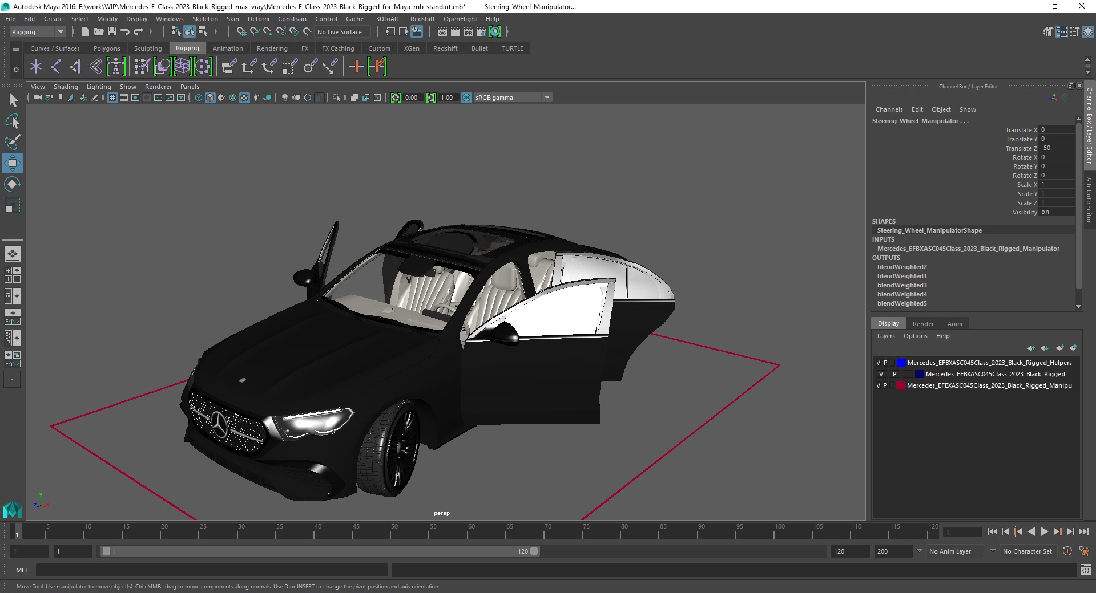Open the Channels menu in Channel Box
Viewport: 1096px width, 593px height.
click(x=889, y=109)
